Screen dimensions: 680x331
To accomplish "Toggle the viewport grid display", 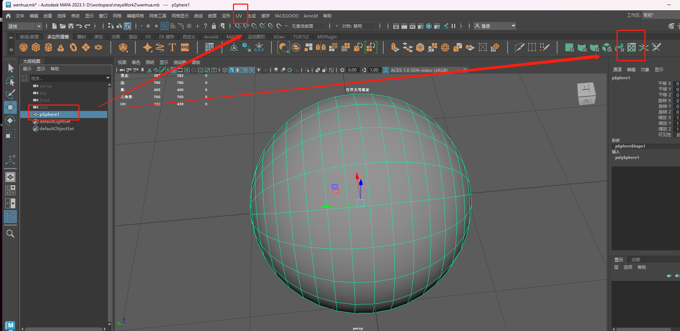I will pos(173,70).
